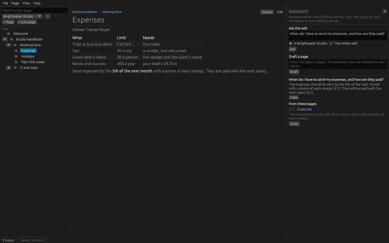Click the "the ticket" needs cell
This screenshot has width=389, height=243.
click(x=151, y=44)
